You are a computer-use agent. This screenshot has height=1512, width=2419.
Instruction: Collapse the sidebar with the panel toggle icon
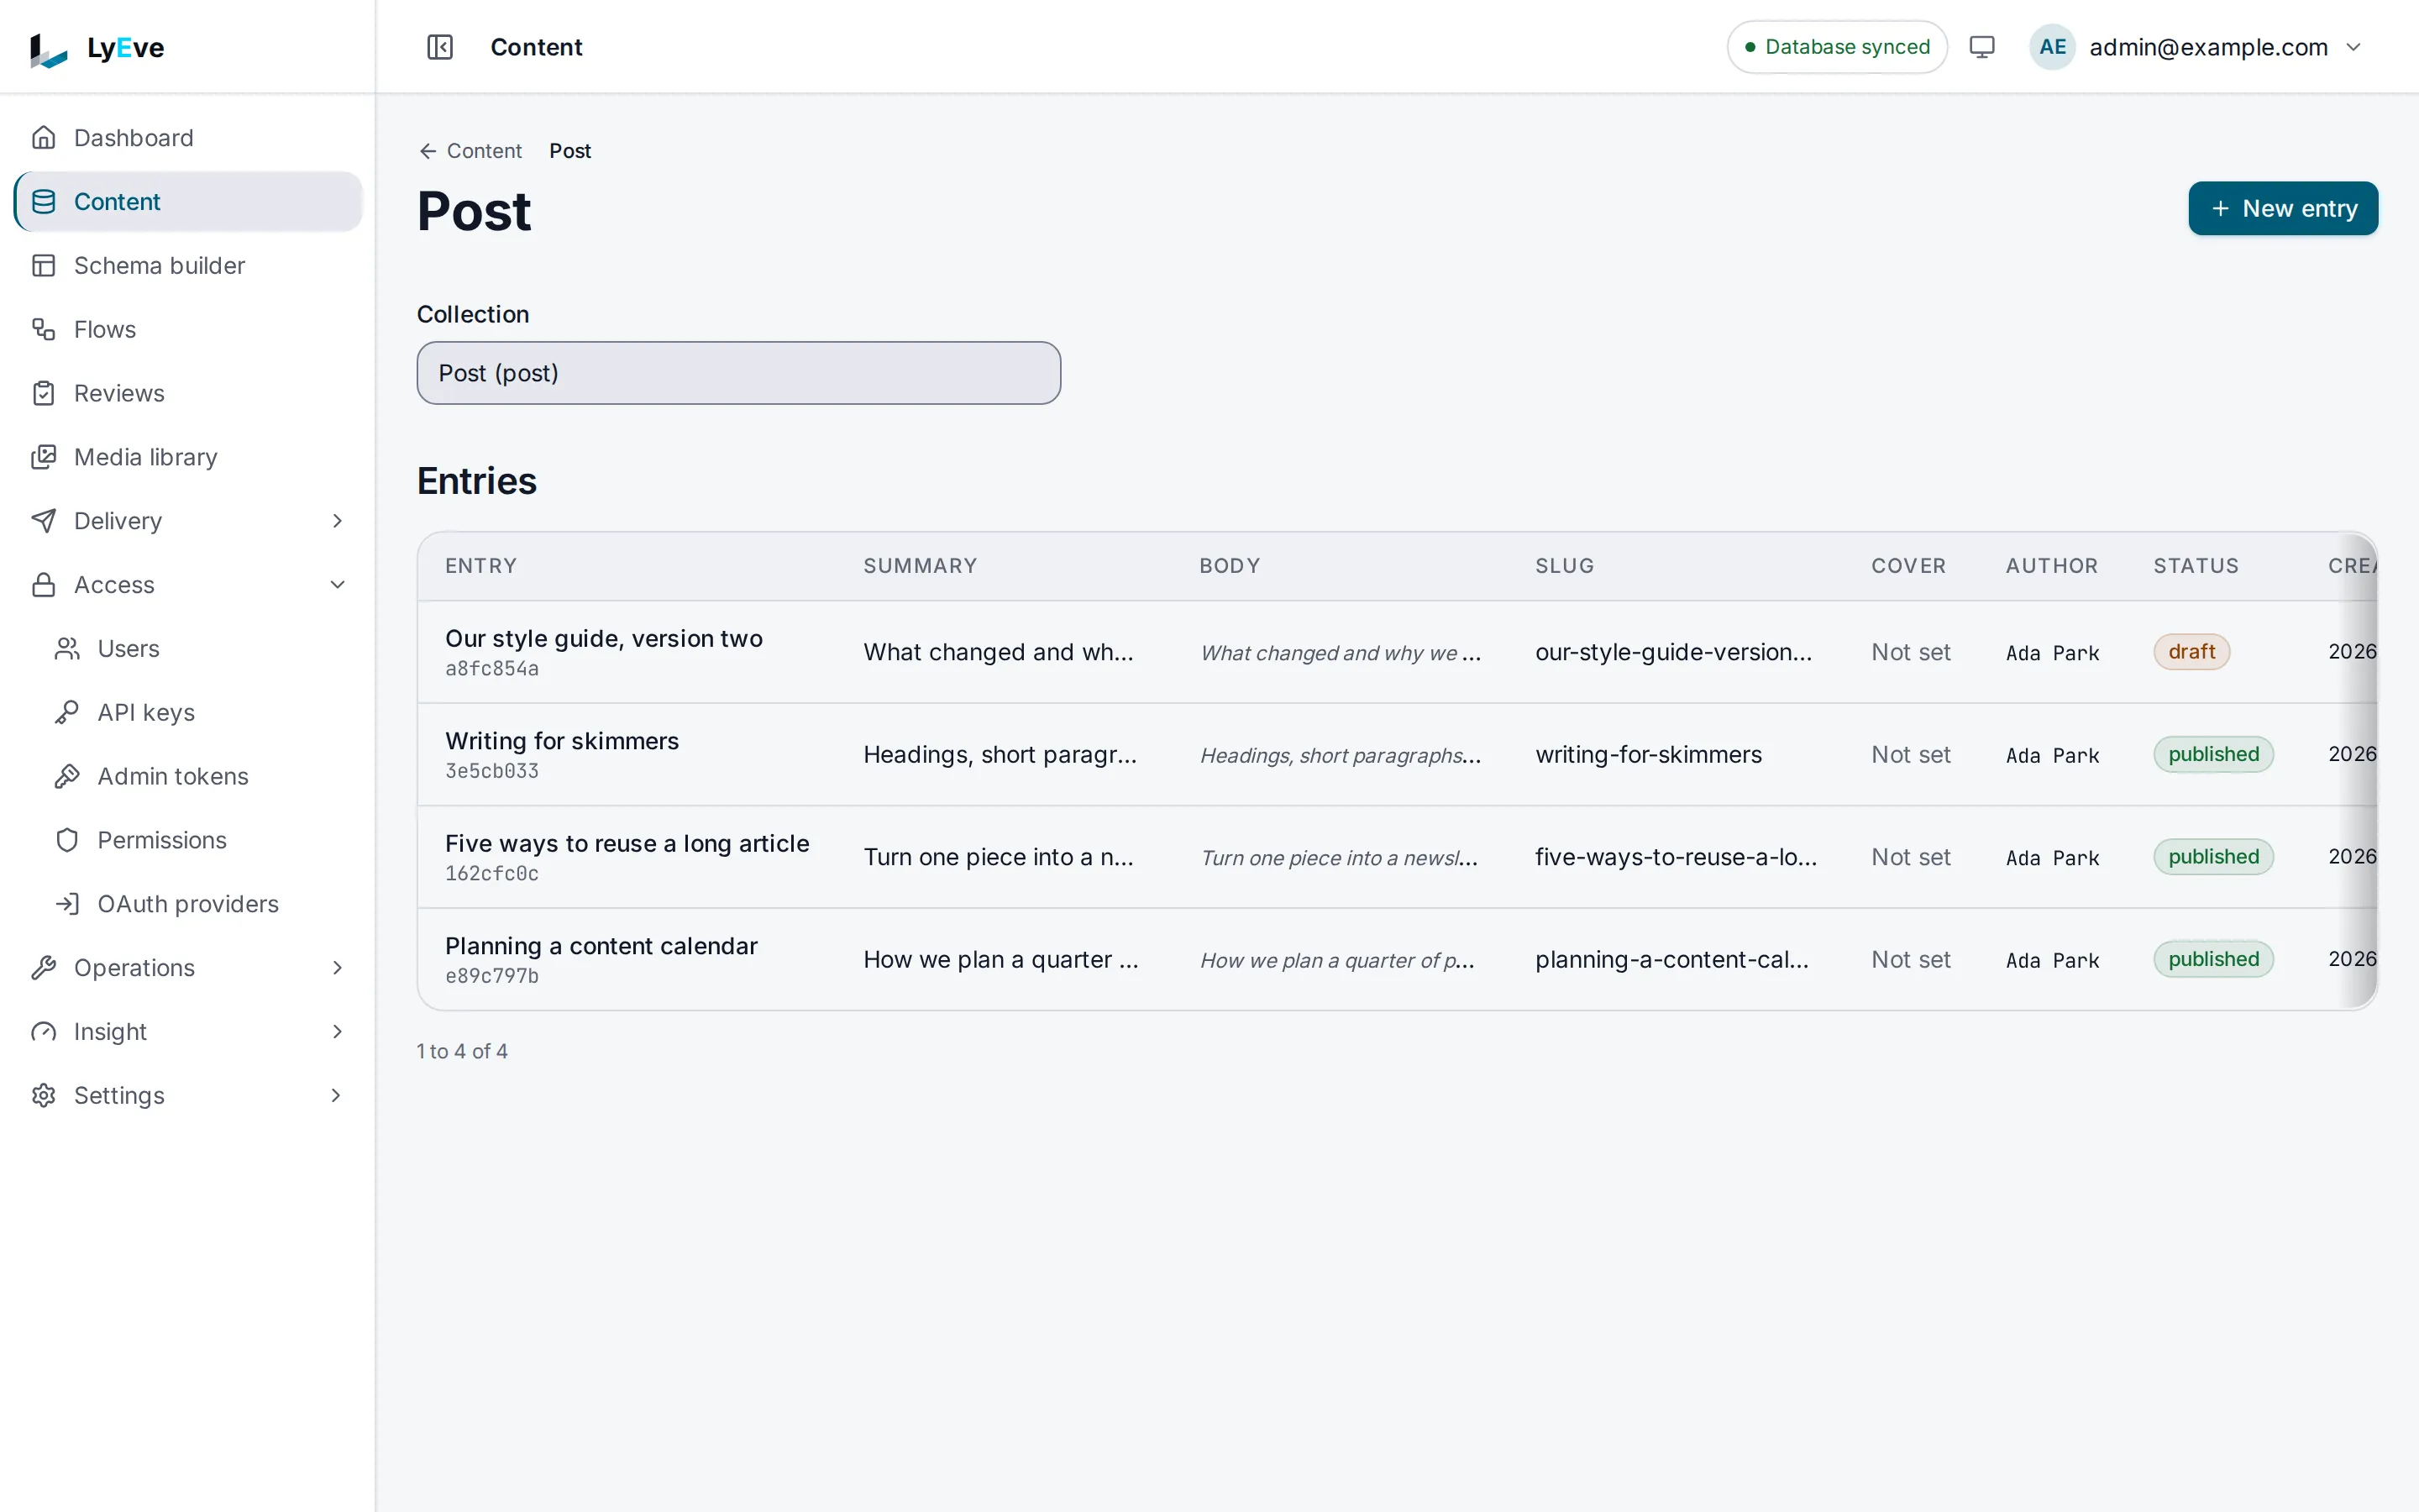[440, 47]
